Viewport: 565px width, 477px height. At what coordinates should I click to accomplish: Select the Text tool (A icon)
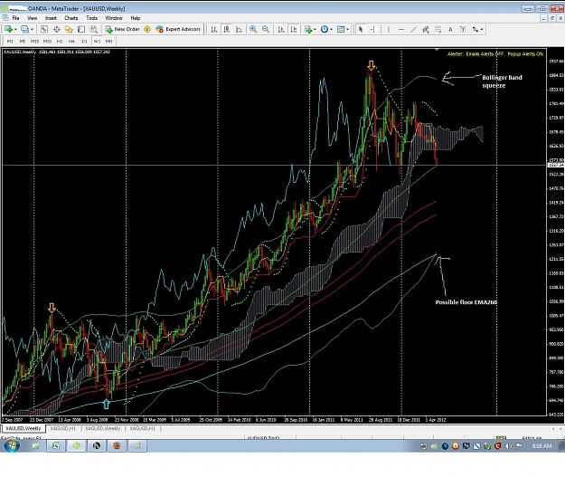(450, 29)
